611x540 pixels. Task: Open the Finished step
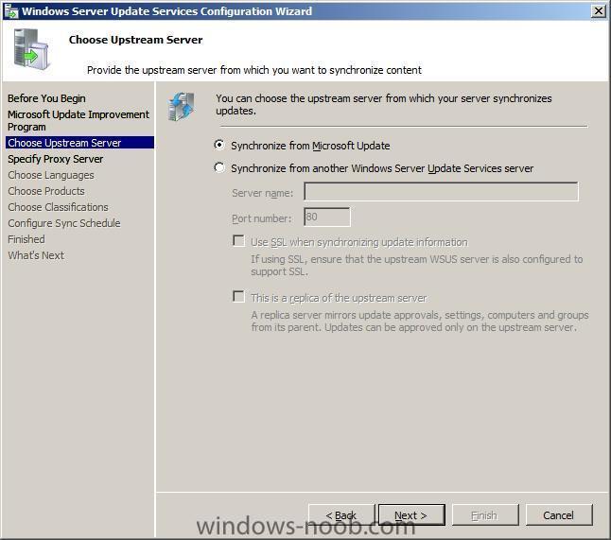pos(26,239)
